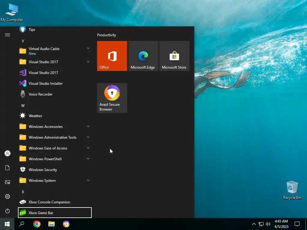This screenshot has width=307, height=230.
Task: Open the Office tile
Action: coord(112,56)
